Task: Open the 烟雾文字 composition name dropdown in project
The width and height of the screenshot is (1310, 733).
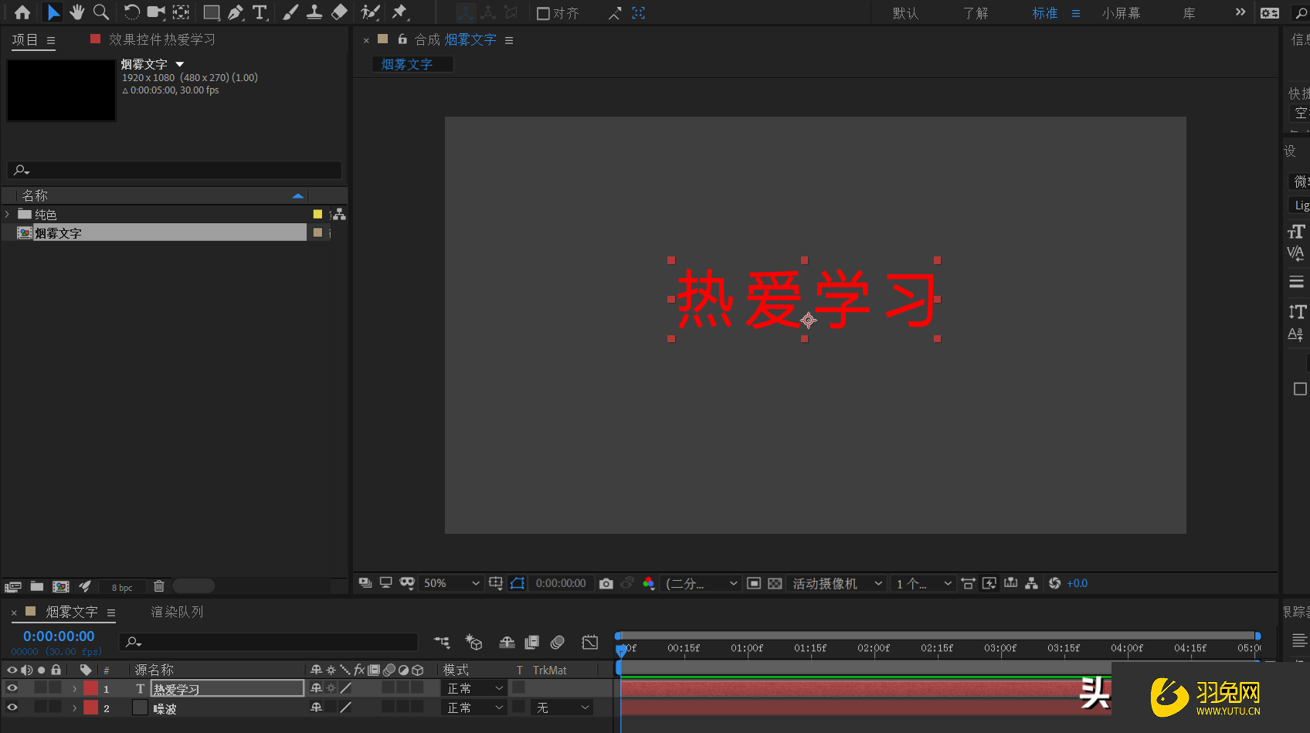Action: click(180, 64)
